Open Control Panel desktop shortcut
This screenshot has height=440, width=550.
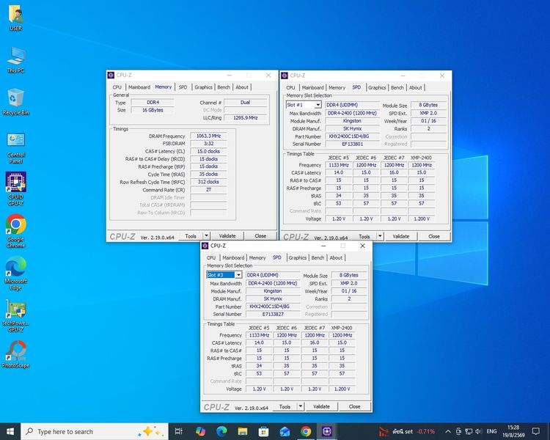pos(15,147)
